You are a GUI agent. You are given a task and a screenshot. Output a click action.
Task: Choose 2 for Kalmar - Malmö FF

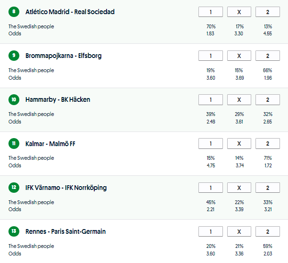click(267, 144)
